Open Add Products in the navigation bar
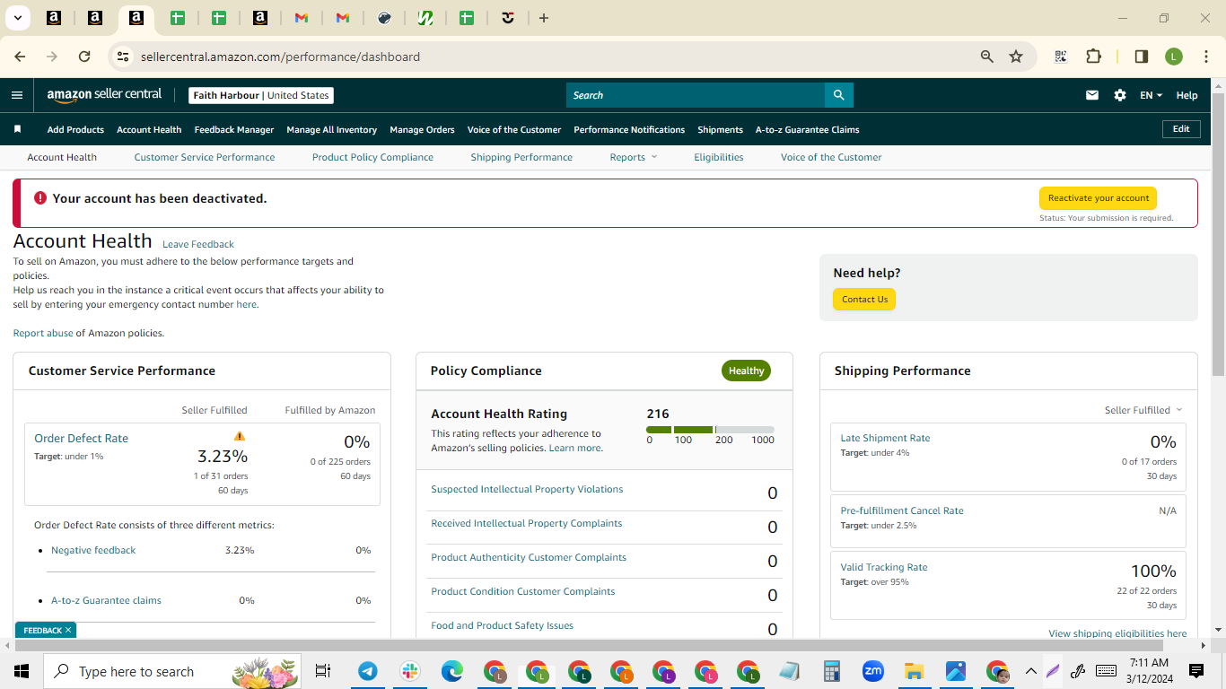The width and height of the screenshot is (1226, 689). [75, 129]
